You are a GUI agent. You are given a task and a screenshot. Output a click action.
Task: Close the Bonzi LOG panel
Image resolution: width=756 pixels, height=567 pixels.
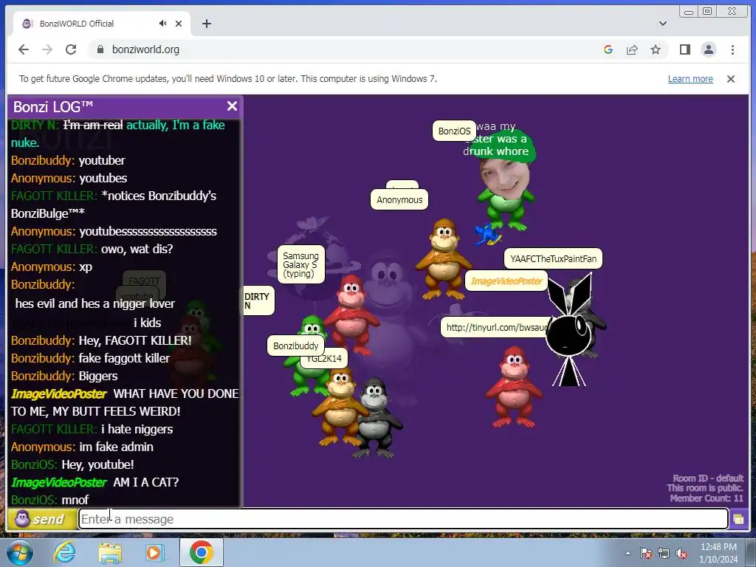click(232, 106)
